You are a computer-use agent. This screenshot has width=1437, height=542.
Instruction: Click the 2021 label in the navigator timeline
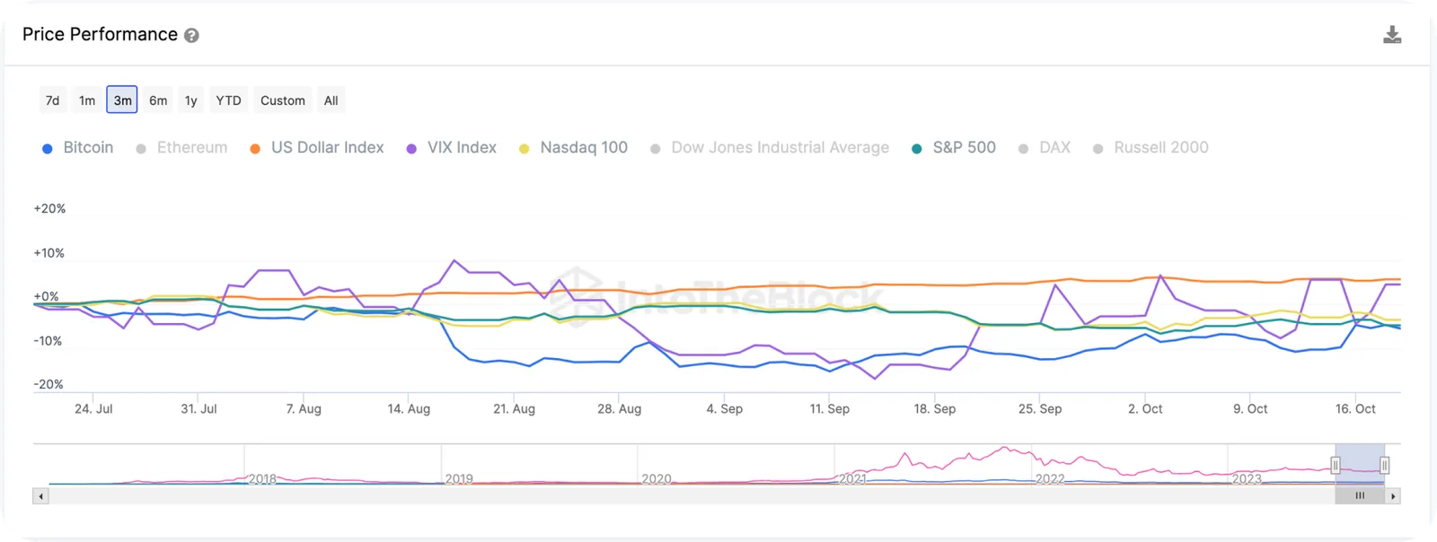pyautogui.click(x=853, y=479)
